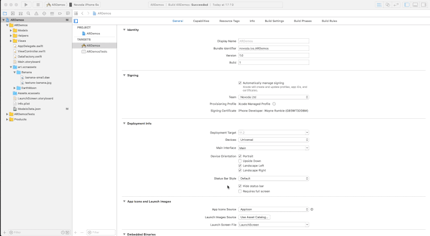Screen dimensions: 430x236
Task: Open the Breakpoint navigator icon
Action: 60,14
